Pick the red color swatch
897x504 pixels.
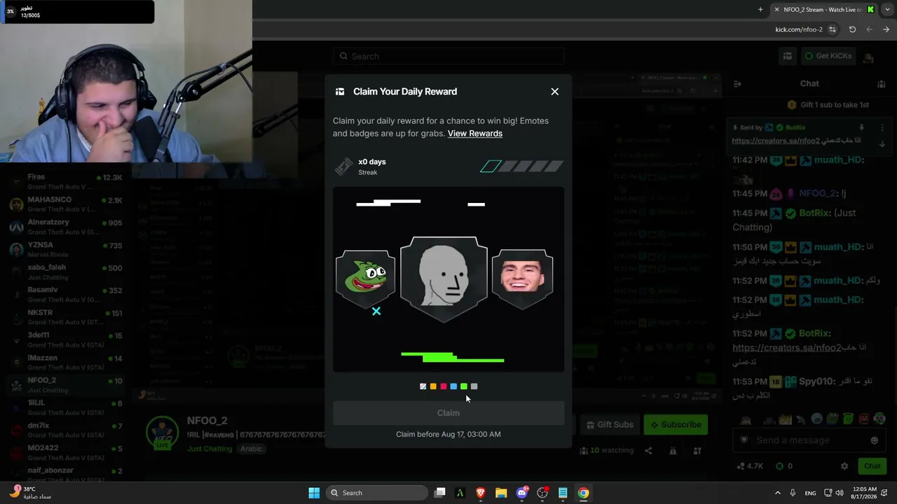tap(444, 386)
